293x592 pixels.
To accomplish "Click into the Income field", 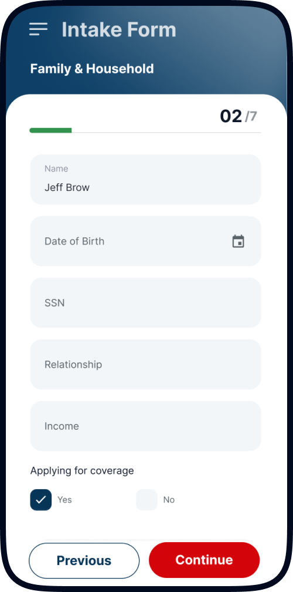I will 145,426.
